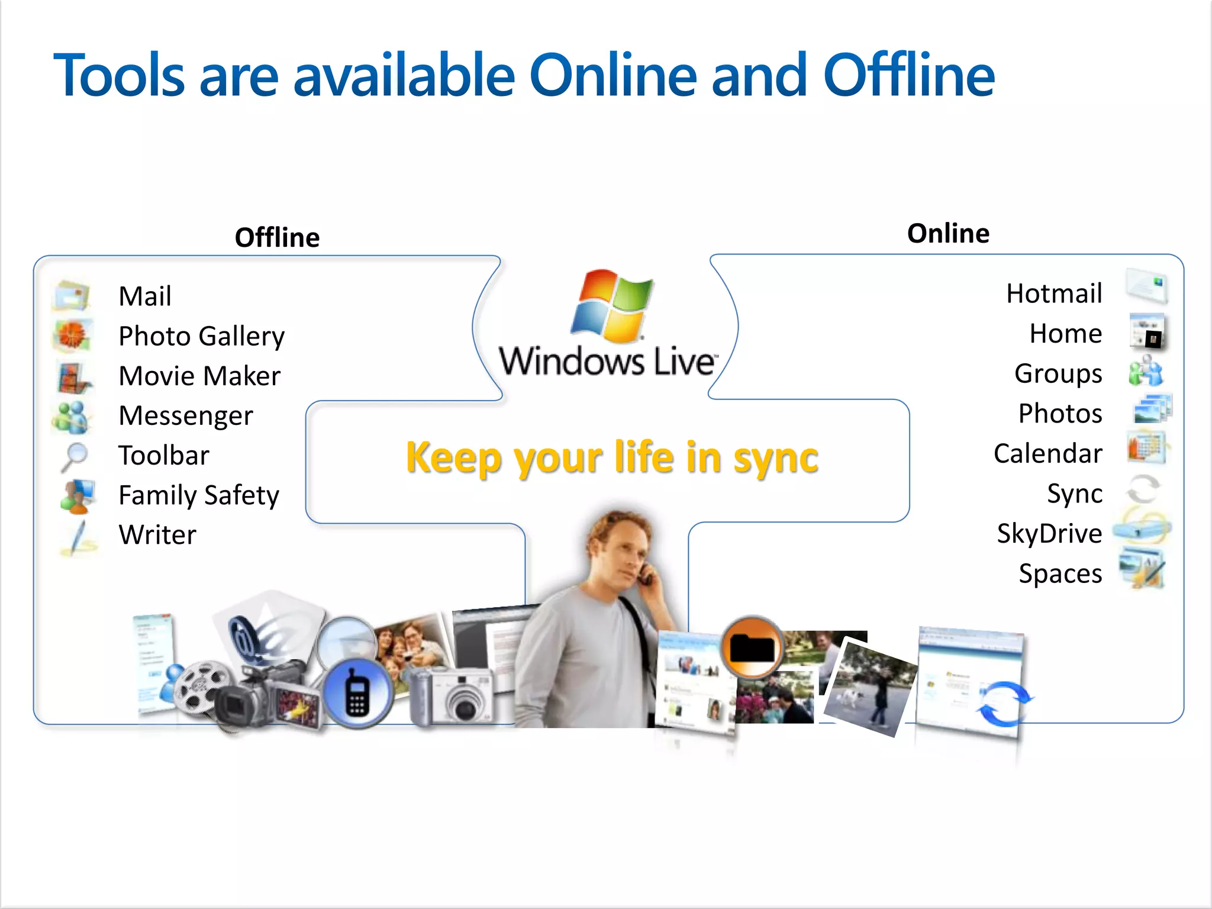
Task: Select the 'Calendar' text label
Action: click(x=1048, y=453)
